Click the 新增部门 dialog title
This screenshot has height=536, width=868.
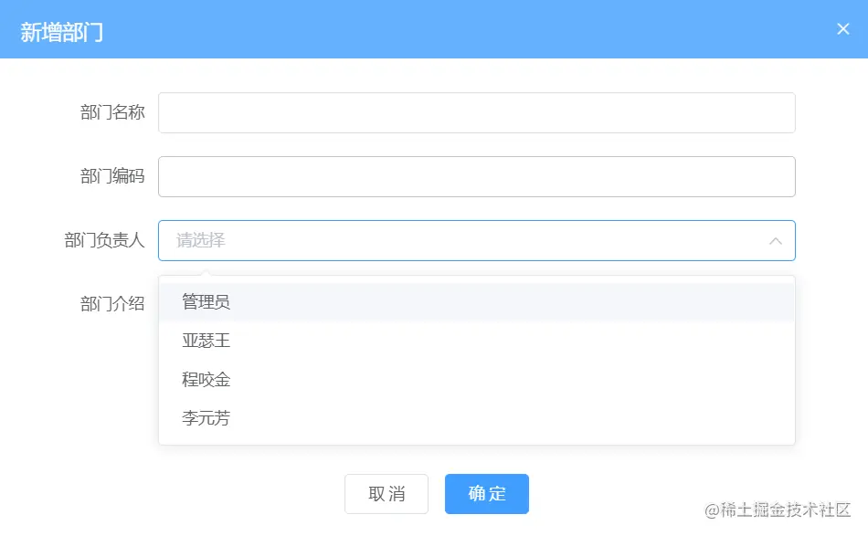point(61,32)
